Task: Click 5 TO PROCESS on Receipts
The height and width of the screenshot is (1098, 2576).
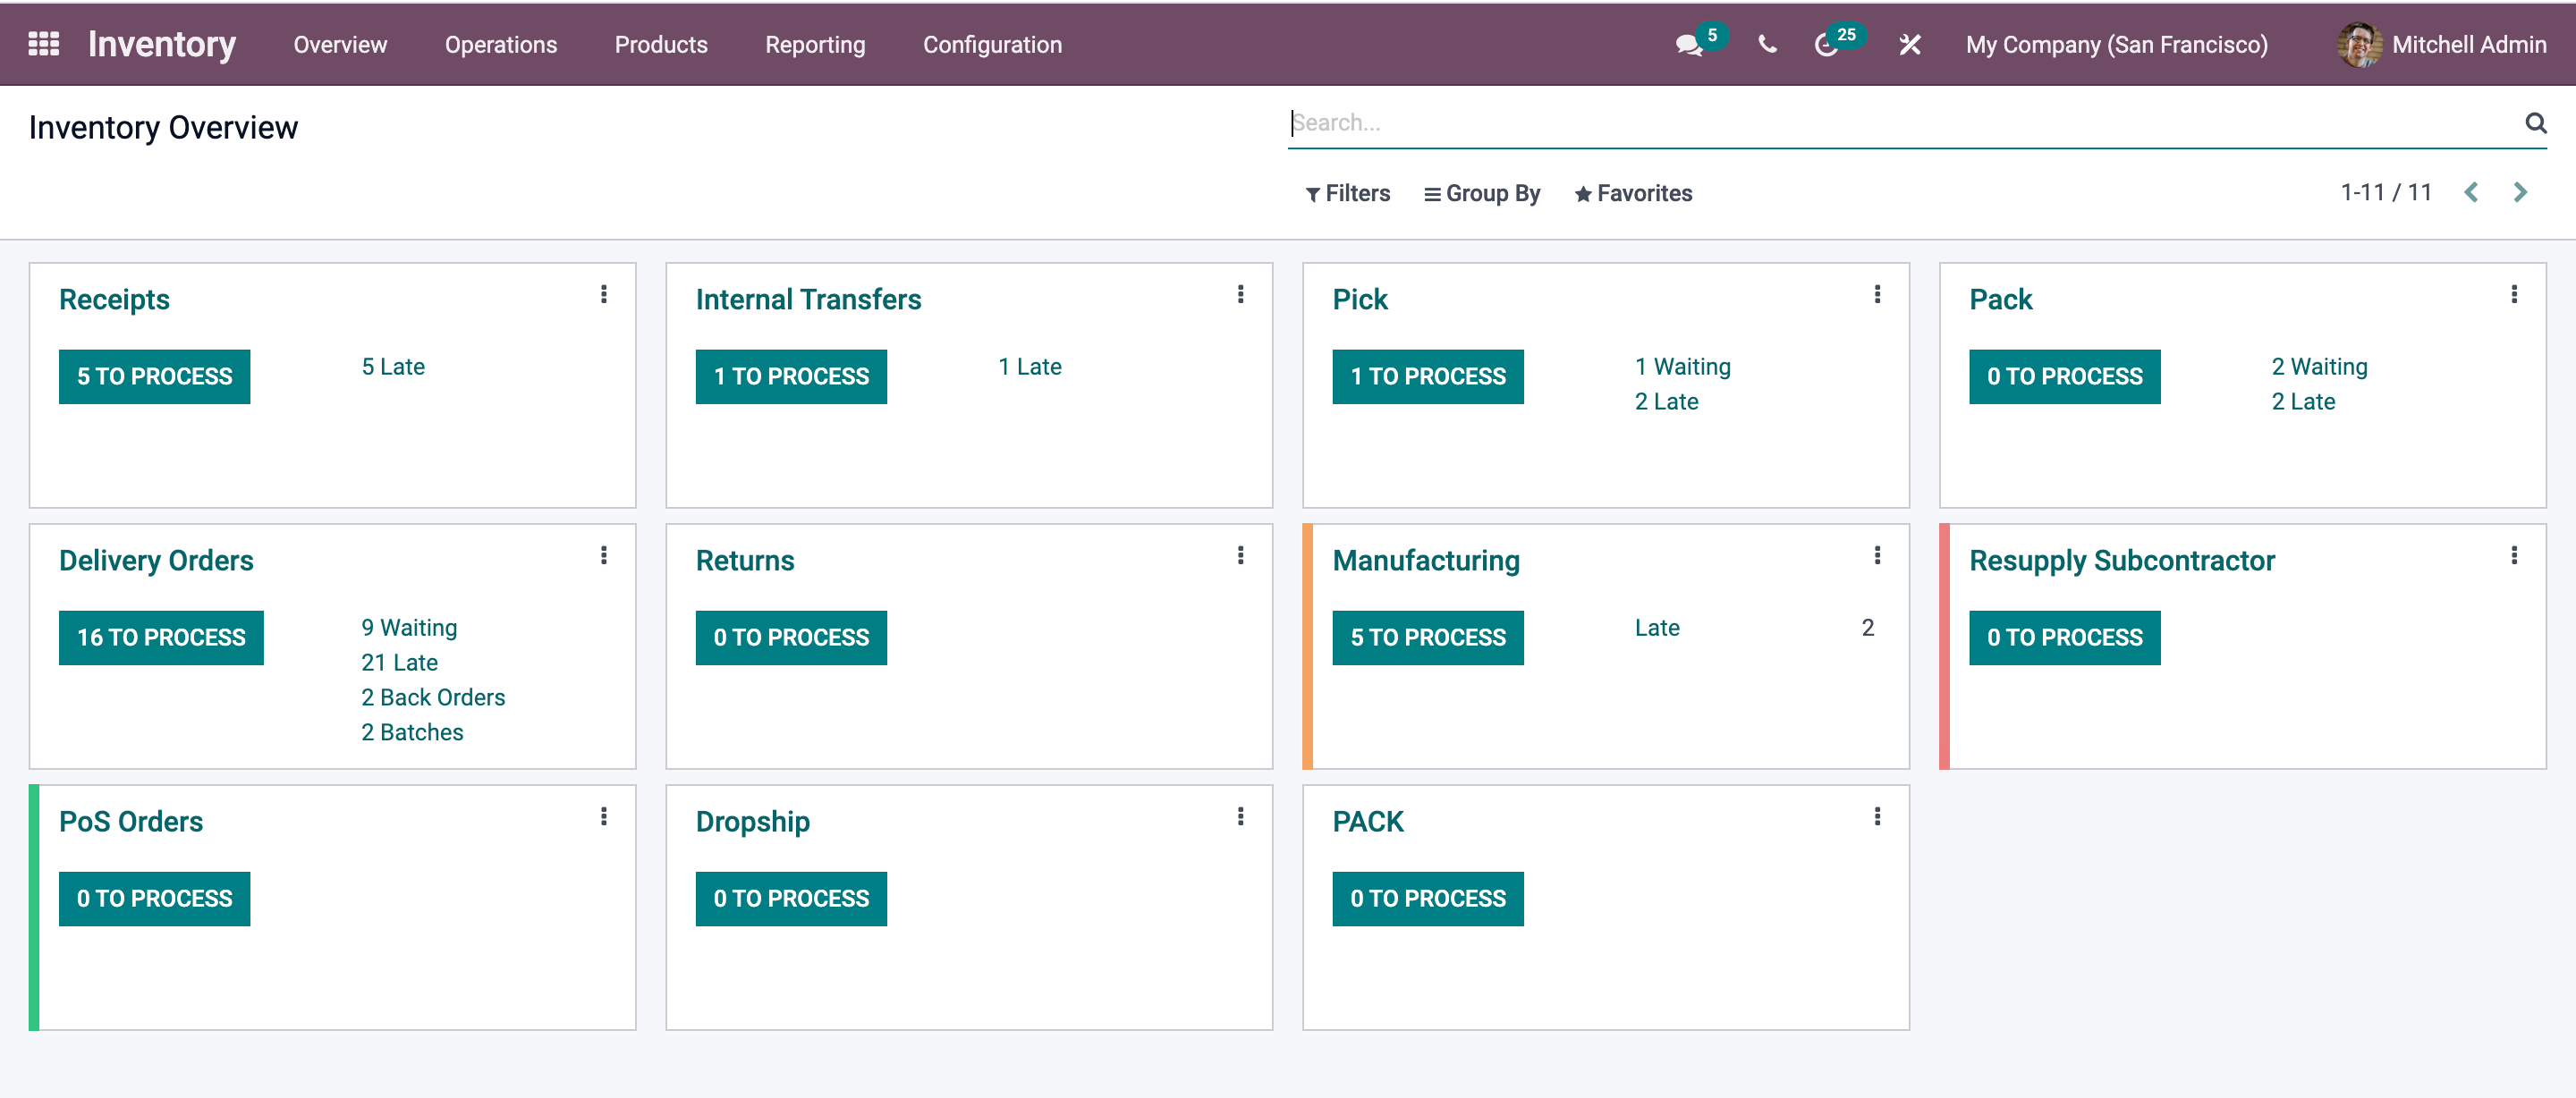Action: (x=154, y=376)
